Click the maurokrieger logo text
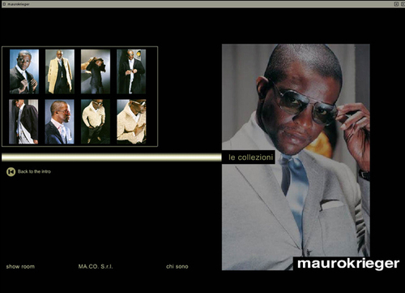This screenshot has width=405, height=293. (x=348, y=264)
